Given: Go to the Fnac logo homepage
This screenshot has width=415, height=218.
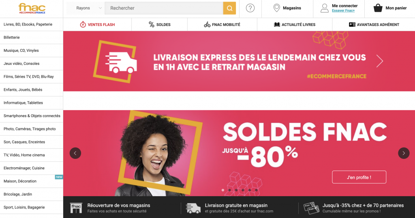Looking at the screenshot, I should click(x=32, y=8).
